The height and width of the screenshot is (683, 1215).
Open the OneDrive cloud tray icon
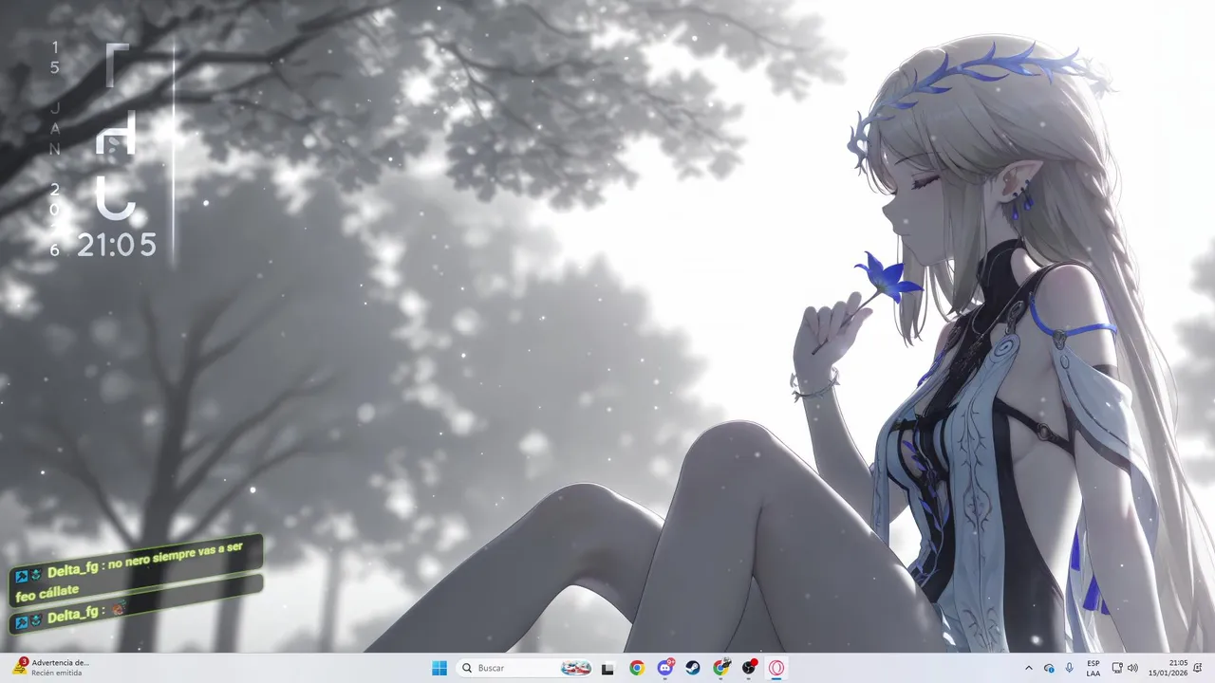click(x=1049, y=668)
